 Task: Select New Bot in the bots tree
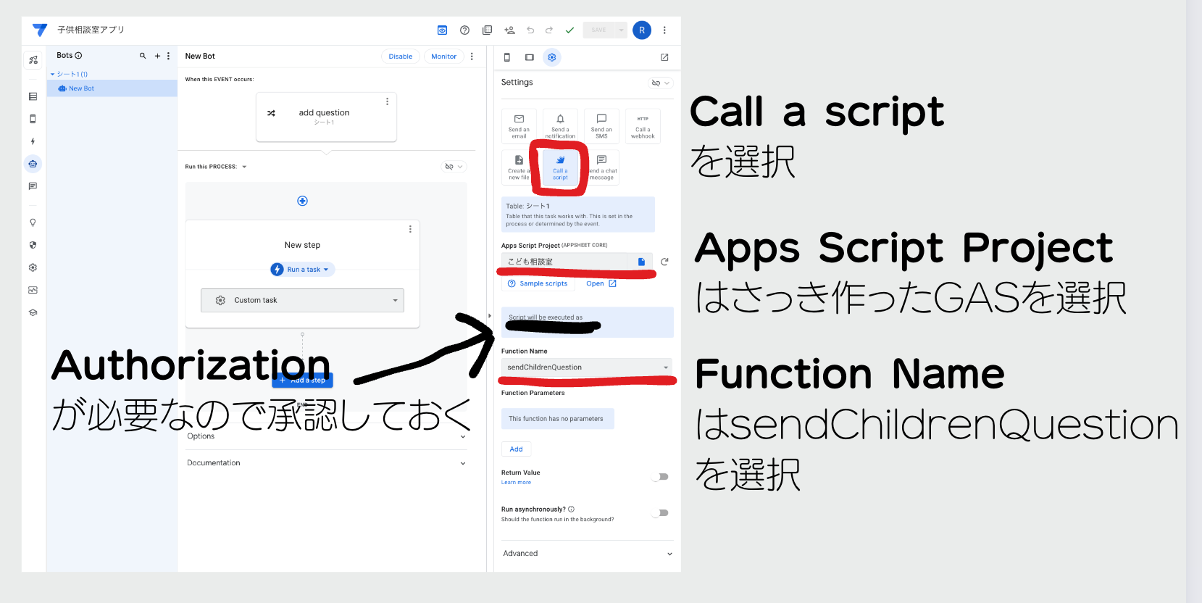tap(112, 88)
